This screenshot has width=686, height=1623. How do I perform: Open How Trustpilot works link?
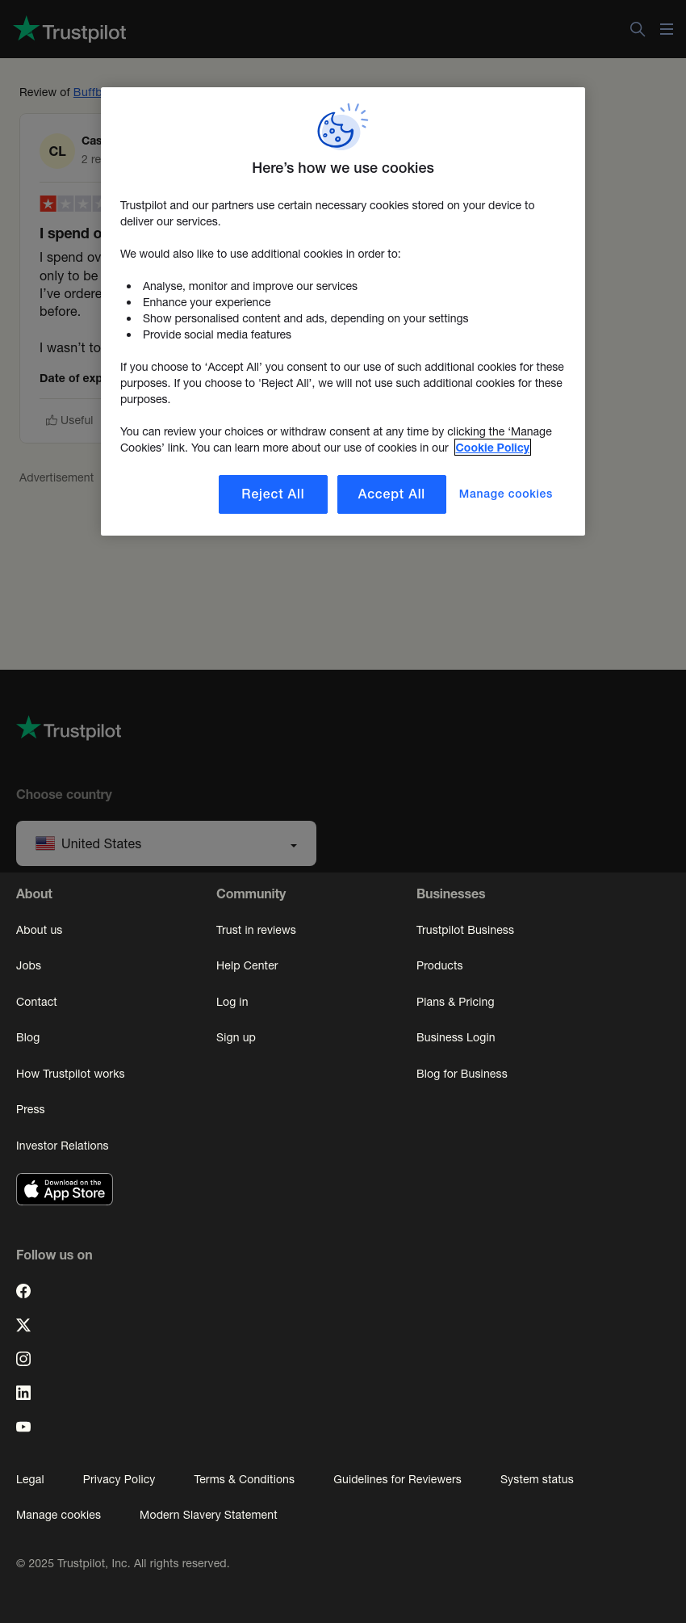pos(70,1074)
